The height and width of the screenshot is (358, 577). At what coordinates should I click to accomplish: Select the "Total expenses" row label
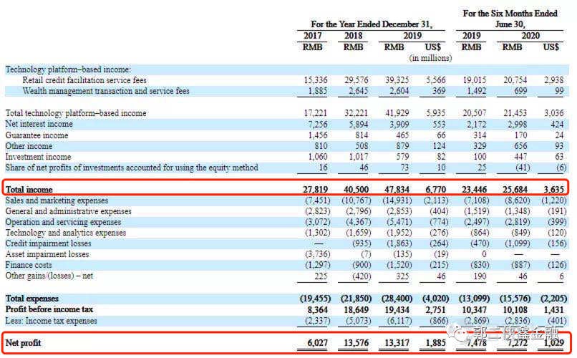pos(31,298)
